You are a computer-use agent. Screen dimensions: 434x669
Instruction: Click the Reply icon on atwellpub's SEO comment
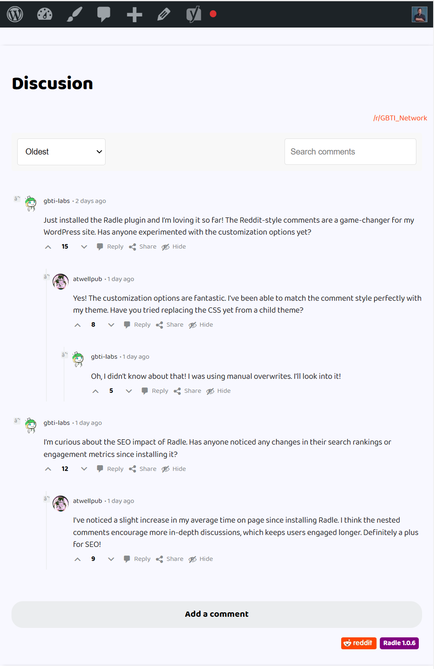tap(128, 559)
